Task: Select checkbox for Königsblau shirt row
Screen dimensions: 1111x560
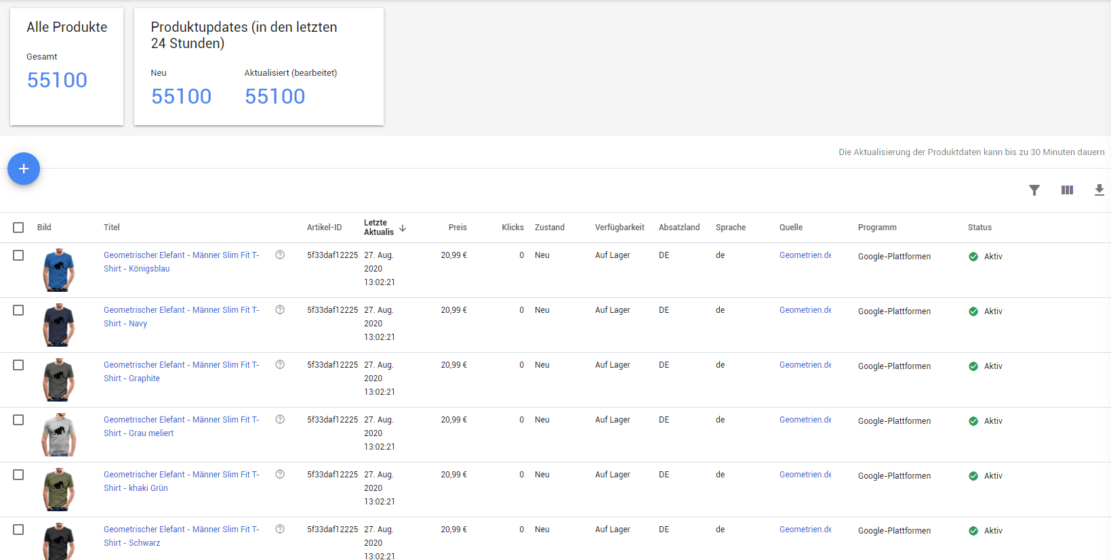Action: tap(18, 255)
